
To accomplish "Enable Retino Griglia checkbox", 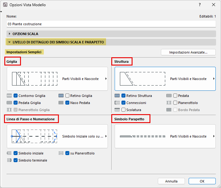I will point(67,96).
